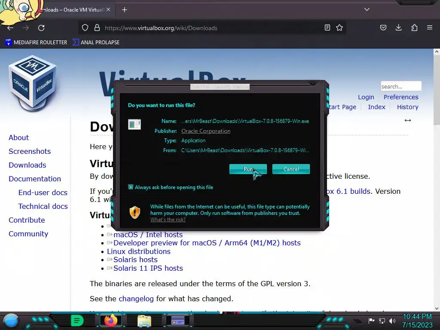Open the network tray icon

click(382, 321)
